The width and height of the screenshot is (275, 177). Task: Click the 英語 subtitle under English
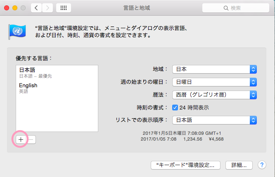24,91
